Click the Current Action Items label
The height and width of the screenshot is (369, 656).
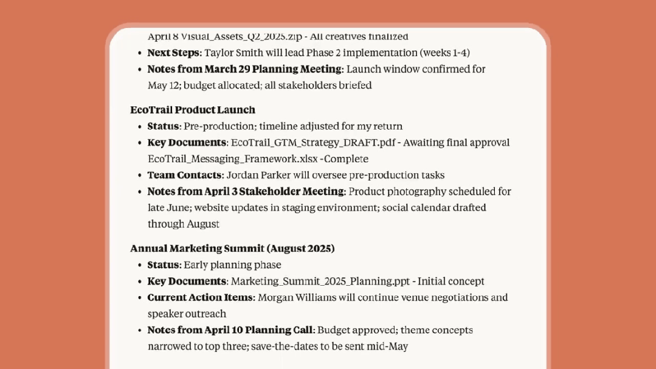[201, 297]
